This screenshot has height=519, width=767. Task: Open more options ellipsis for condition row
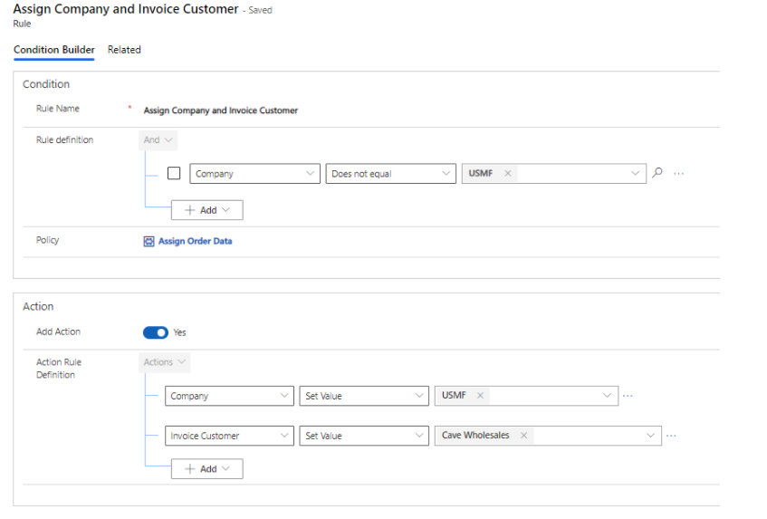pos(678,174)
